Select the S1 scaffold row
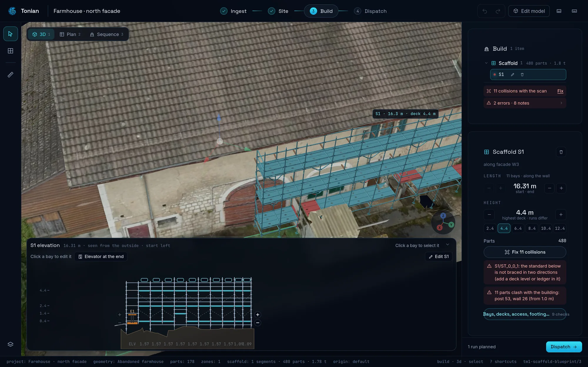The height and width of the screenshot is (367, 588). coord(528,75)
